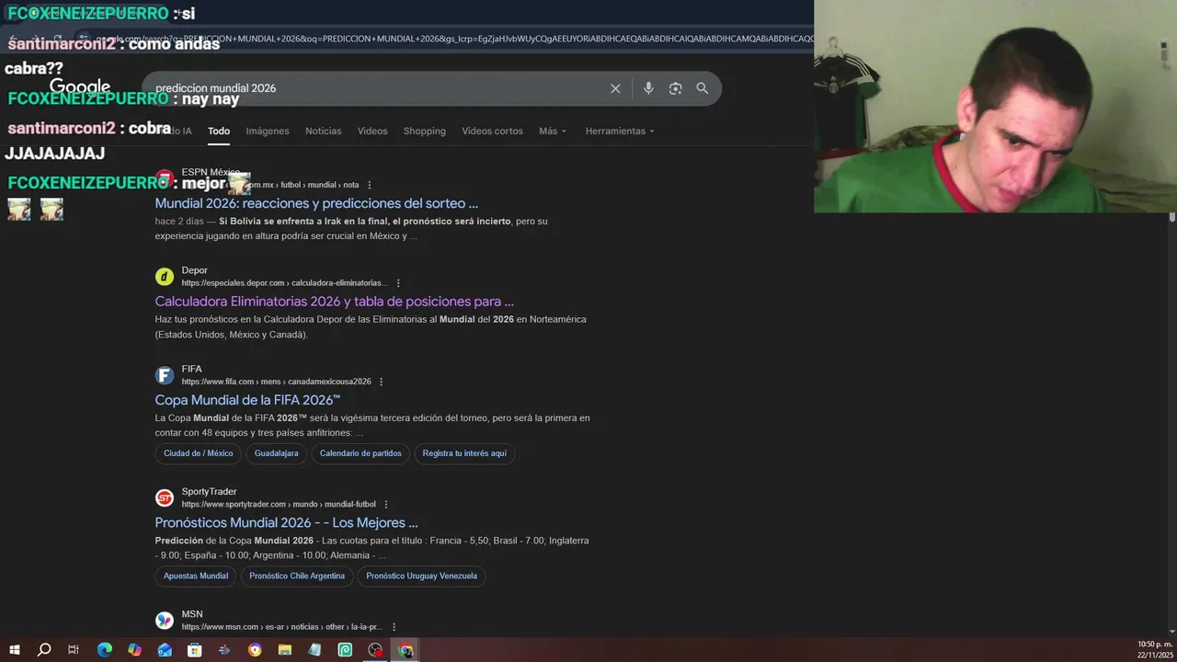Click the 'Registra tu interés aquí' chip
Screen dimensions: 1177x662
[464, 453]
